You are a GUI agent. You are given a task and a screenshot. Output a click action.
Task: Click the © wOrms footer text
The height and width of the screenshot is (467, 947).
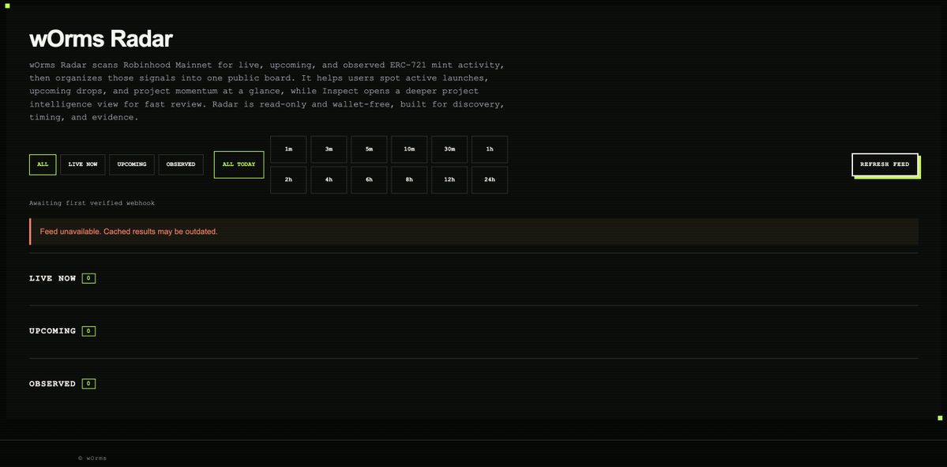[92, 458]
